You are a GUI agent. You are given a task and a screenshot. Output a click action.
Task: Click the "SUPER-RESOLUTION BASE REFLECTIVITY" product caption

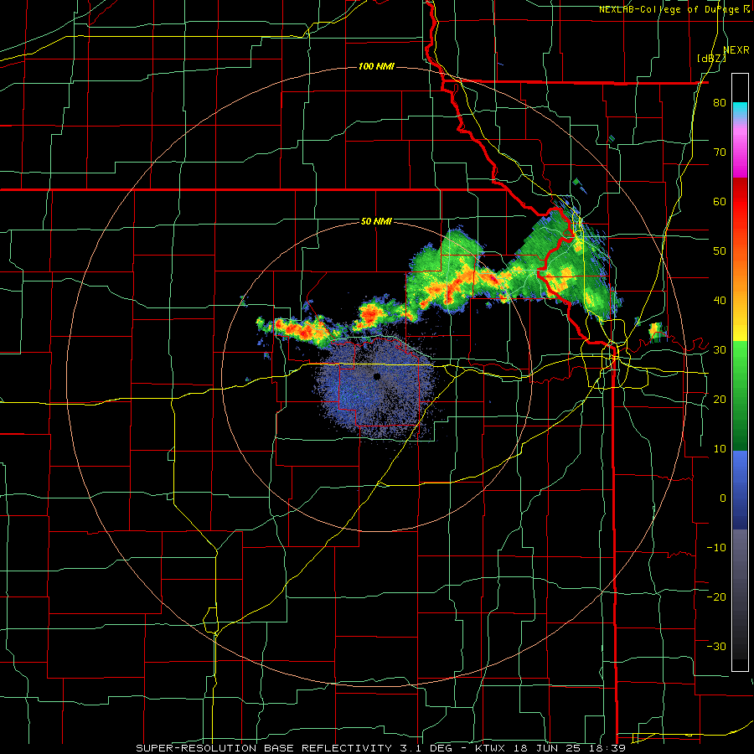[262, 748]
